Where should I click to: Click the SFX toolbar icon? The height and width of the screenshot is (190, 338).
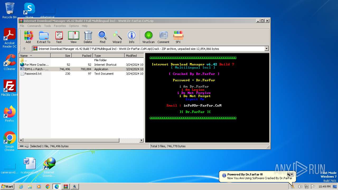click(x=178, y=37)
